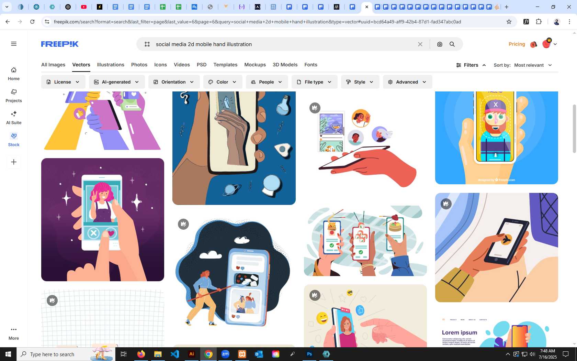Open woman cleaning phone illustration
The image size is (577, 361).
pos(234,275)
